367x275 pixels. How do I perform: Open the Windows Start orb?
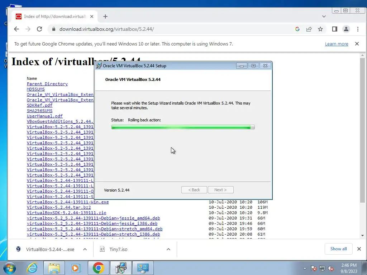coord(9,268)
